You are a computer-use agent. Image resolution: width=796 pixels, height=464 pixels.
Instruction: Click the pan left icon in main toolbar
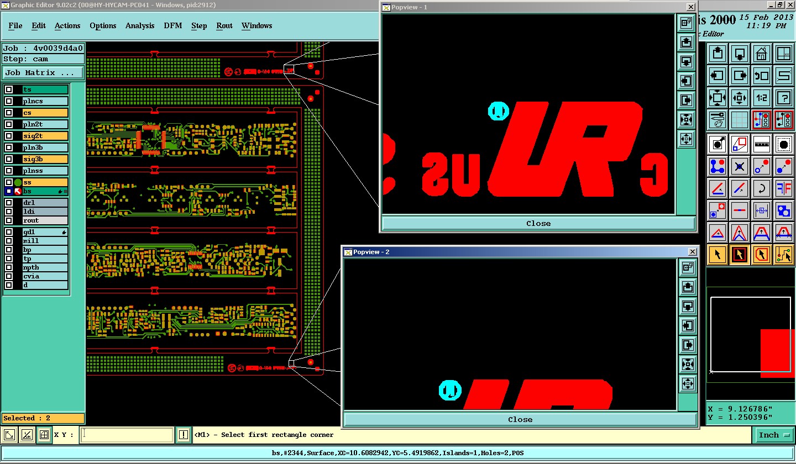click(718, 76)
